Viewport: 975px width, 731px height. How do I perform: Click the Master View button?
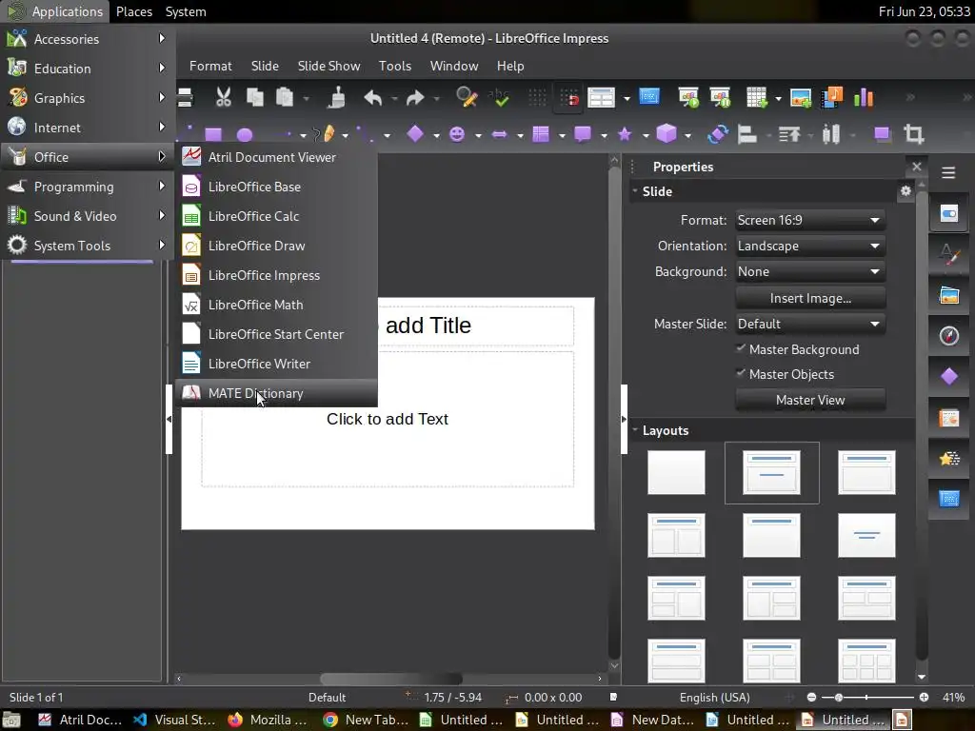810,401
